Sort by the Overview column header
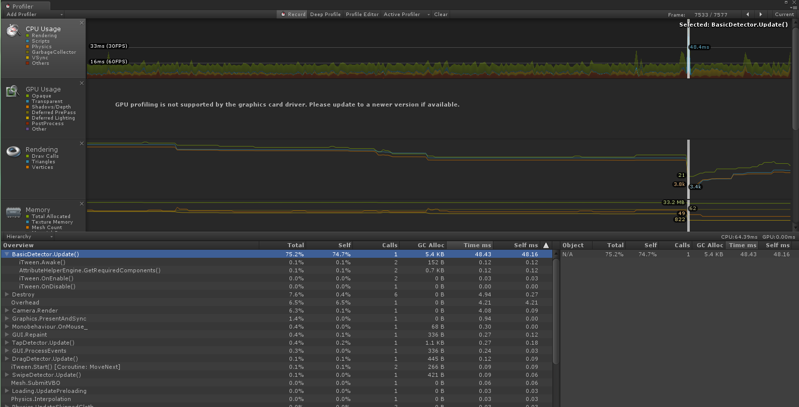 pos(130,245)
